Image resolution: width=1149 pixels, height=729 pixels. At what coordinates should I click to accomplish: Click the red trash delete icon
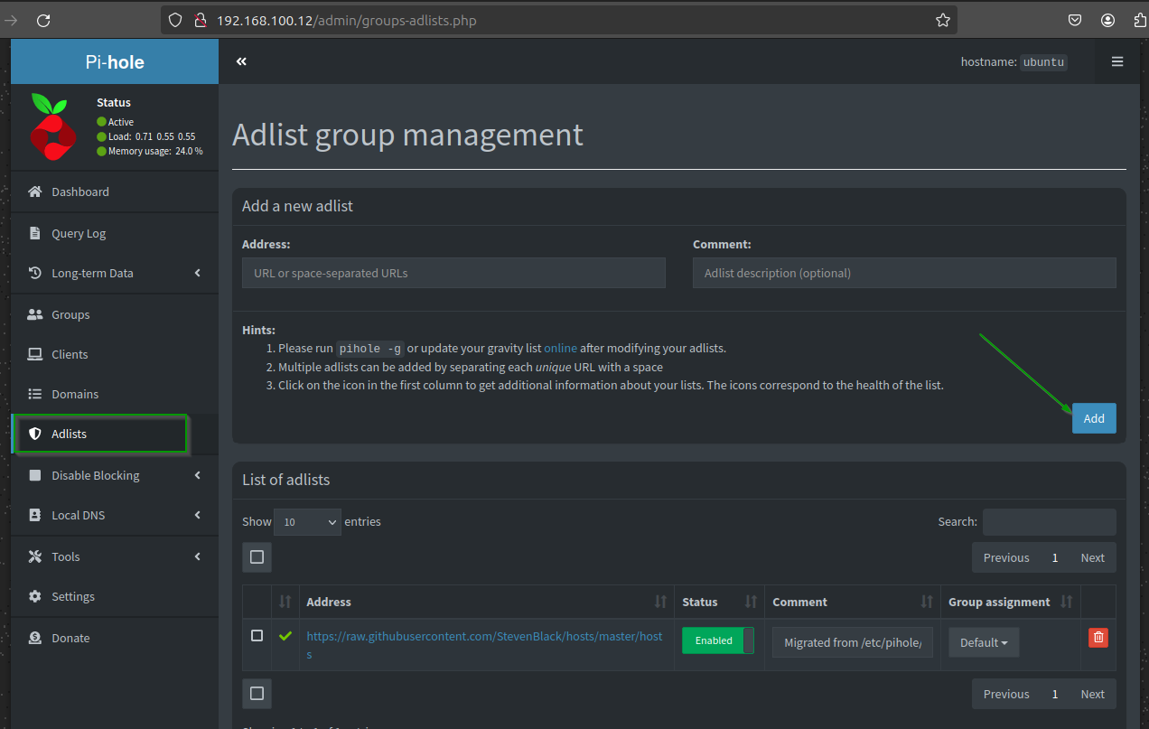(x=1098, y=638)
